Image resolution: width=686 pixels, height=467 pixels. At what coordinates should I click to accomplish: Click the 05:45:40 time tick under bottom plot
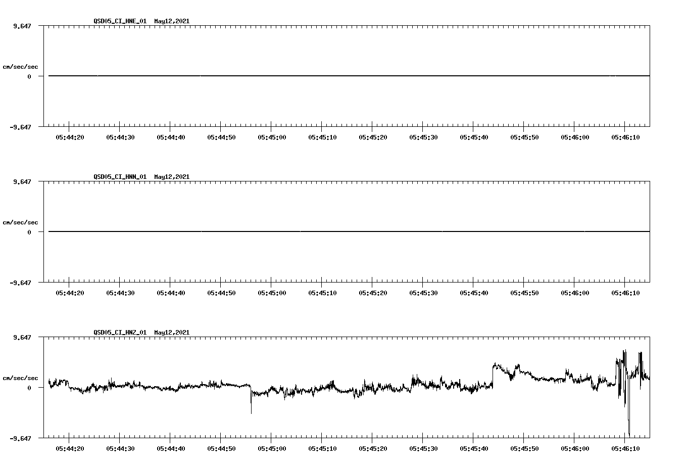(475, 447)
